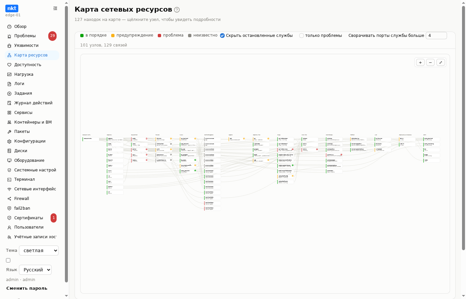466x299 pixels.
Task: Click the Сервисы grid icon
Action: pyautogui.click(x=9, y=113)
